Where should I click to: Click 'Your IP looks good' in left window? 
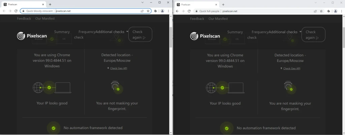[52, 103]
